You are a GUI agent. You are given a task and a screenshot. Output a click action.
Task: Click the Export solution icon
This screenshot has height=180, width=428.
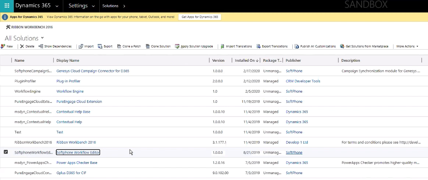(100, 46)
